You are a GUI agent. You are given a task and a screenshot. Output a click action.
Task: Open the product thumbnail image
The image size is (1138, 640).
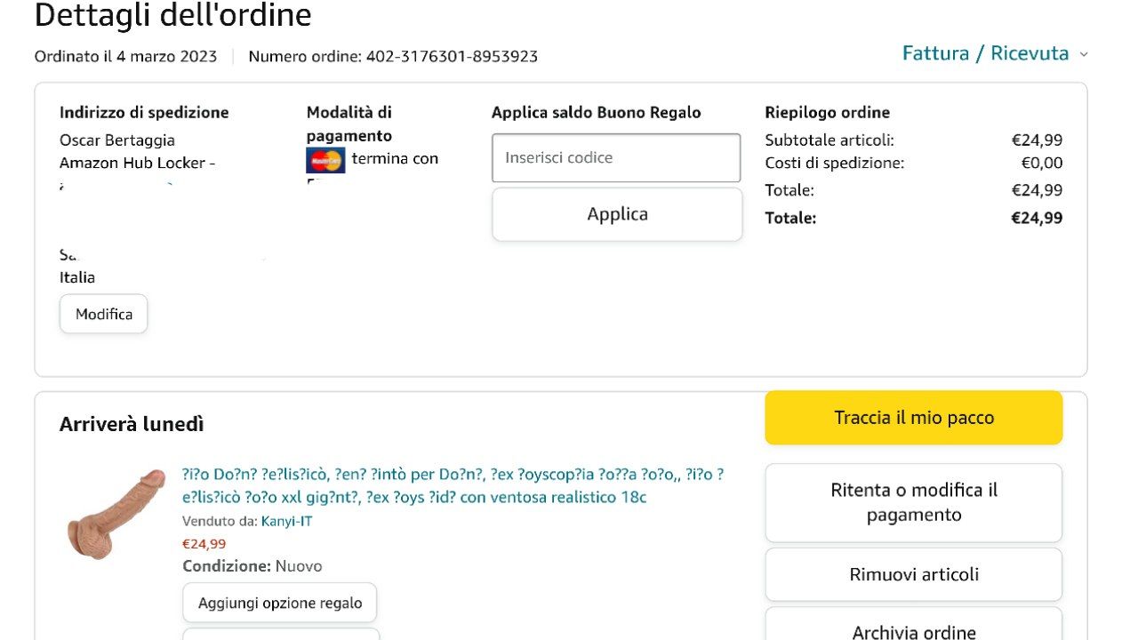point(116,514)
